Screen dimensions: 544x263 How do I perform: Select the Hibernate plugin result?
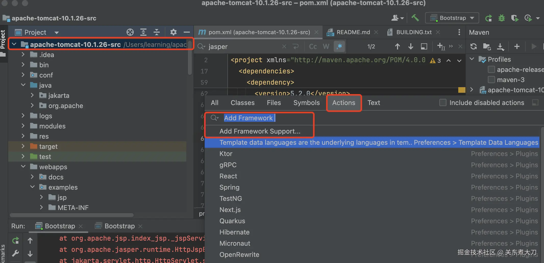coord(372,232)
